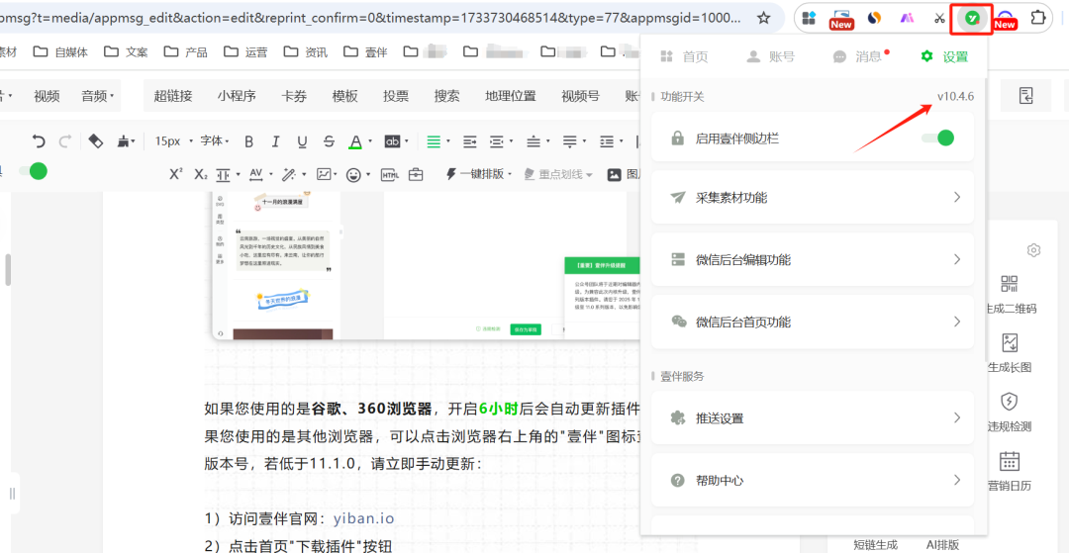
Task: Open the 字体 font family dropdown
Action: point(214,141)
